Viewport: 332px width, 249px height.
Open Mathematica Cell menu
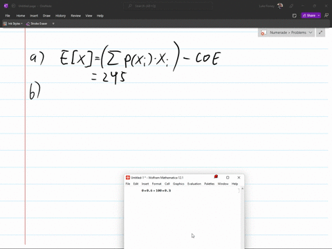click(167, 184)
